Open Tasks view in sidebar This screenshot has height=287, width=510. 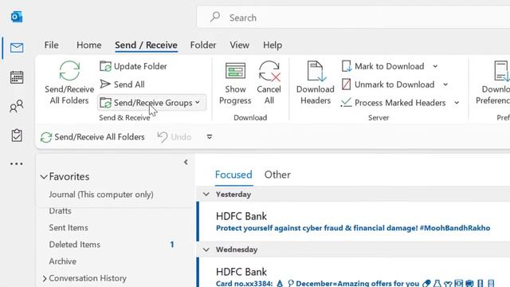point(17,136)
